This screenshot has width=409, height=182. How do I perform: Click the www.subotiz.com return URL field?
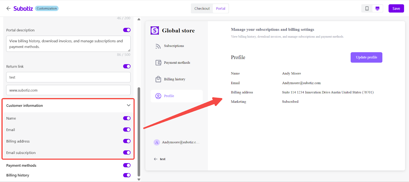(x=68, y=90)
